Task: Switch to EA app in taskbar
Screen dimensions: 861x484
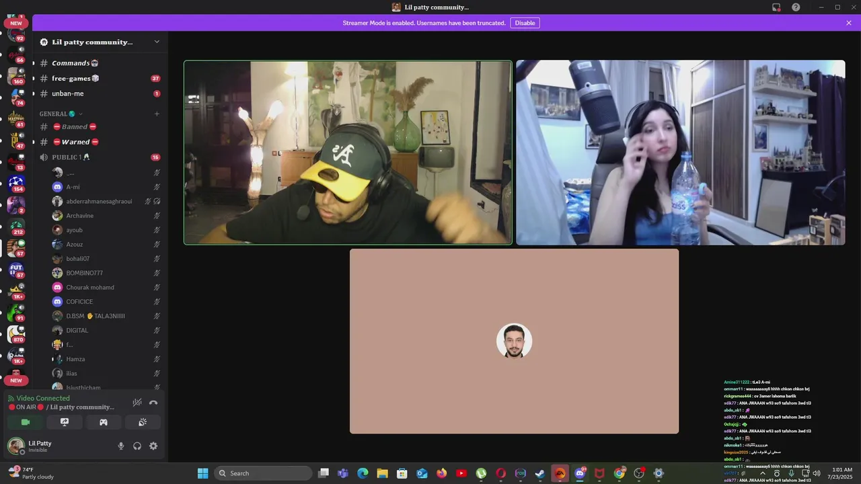Action: 560,473
